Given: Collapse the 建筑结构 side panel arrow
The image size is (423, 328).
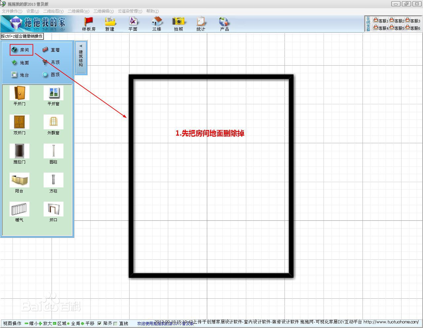Looking at the screenshot, I should [81, 46].
